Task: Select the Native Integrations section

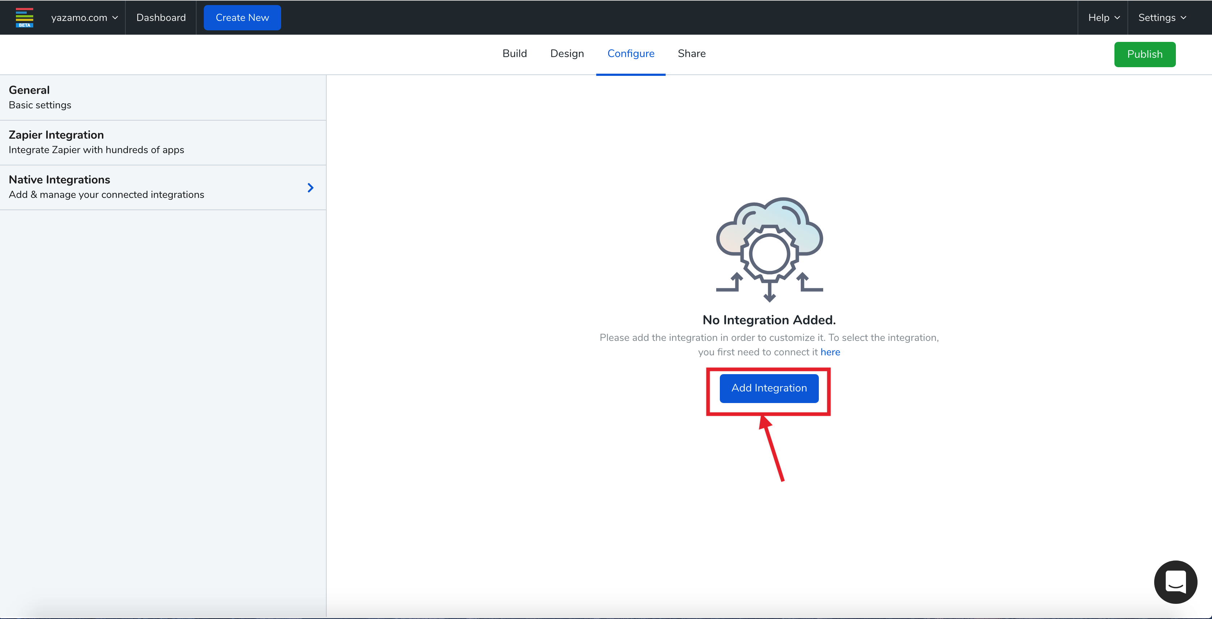Action: click(163, 187)
